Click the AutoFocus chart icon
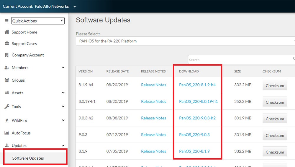 tap(7, 133)
